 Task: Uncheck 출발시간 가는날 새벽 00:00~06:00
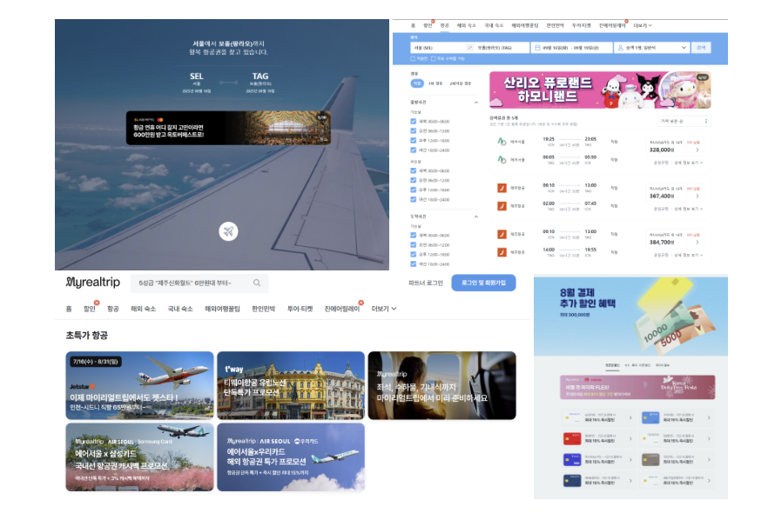point(414,122)
